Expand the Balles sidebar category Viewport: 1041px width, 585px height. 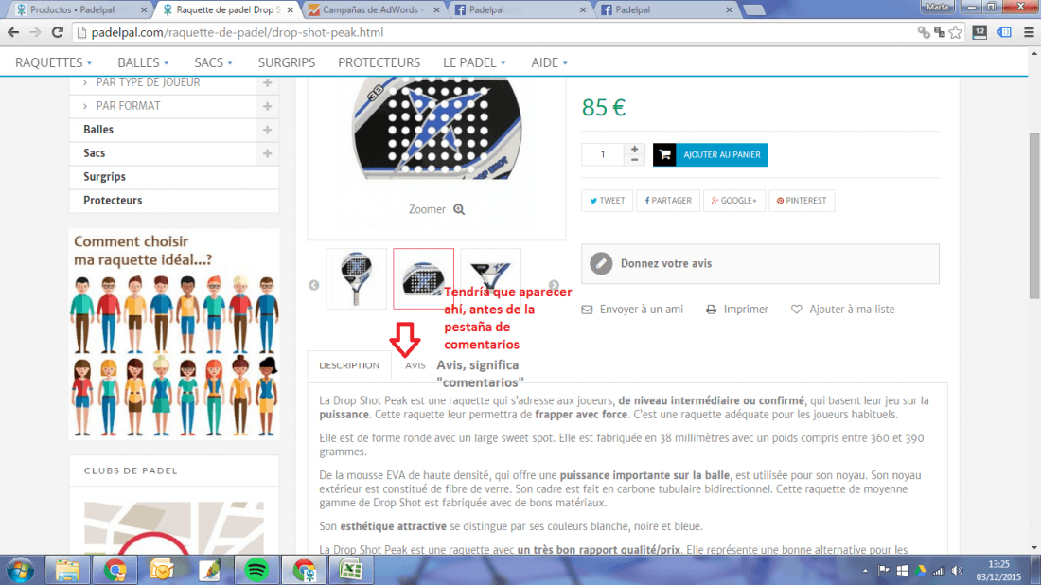(x=267, y=130)
